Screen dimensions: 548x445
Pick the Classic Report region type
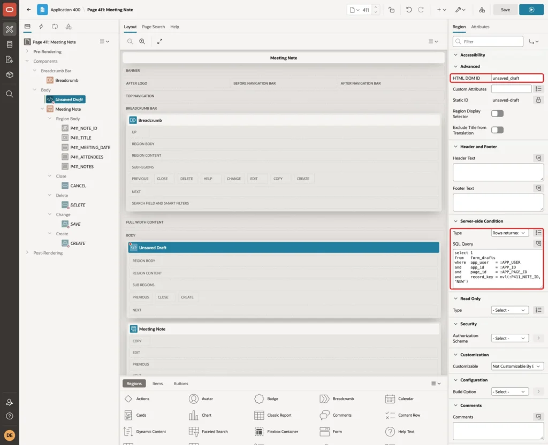click(x=273, y=415)
